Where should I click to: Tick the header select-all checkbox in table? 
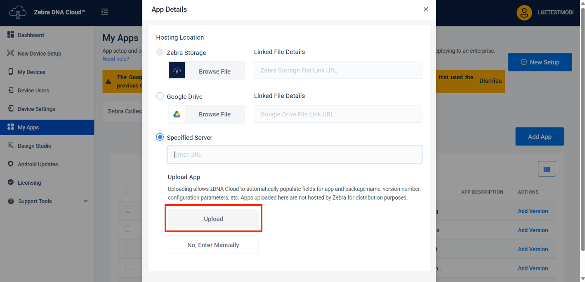(128, 191)
